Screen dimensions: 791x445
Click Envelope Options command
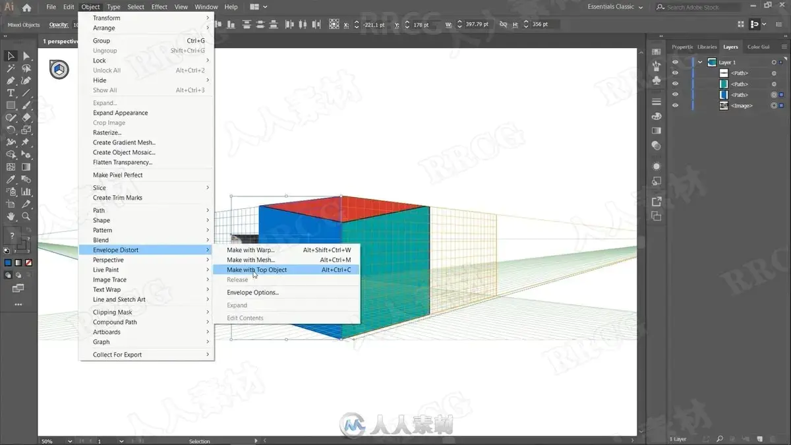point(286,292)
